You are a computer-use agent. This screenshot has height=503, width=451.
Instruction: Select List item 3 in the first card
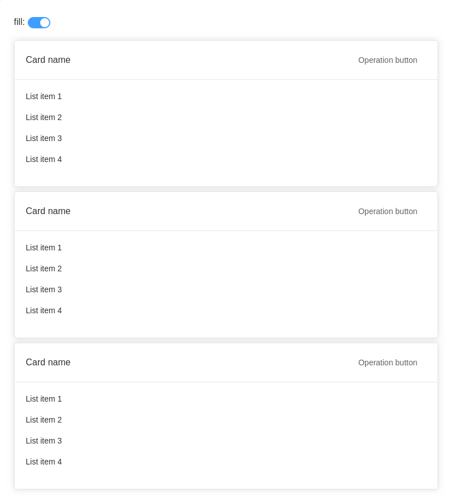coord(44,138)
